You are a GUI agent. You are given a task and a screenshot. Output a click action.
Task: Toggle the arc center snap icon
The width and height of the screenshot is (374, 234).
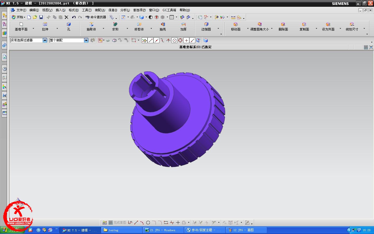(x=175, y=40)
